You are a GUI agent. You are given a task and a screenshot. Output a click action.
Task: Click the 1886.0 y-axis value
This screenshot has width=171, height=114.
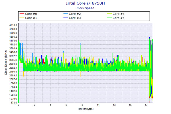pos(13,83)
